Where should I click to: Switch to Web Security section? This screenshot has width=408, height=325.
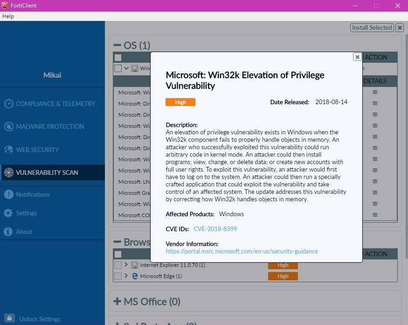tap(37, 150)
